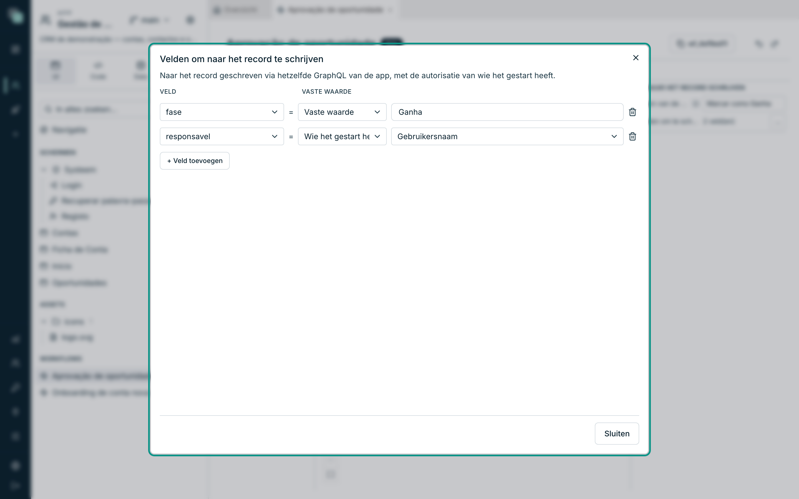The height and width of the screenshot is (499, 799).
Task: Click the VELD column label
Action: pos(168,92)
